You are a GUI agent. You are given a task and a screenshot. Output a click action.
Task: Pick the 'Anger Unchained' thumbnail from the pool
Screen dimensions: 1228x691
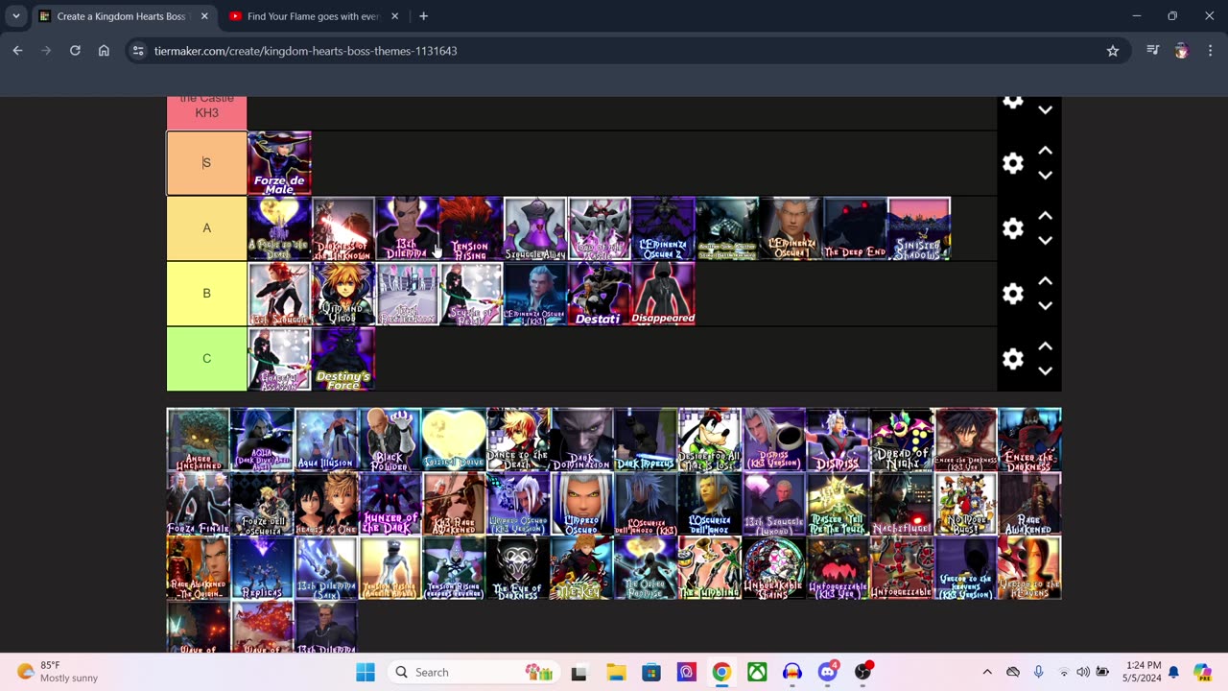pyautogui.click(x=199, y=440)
